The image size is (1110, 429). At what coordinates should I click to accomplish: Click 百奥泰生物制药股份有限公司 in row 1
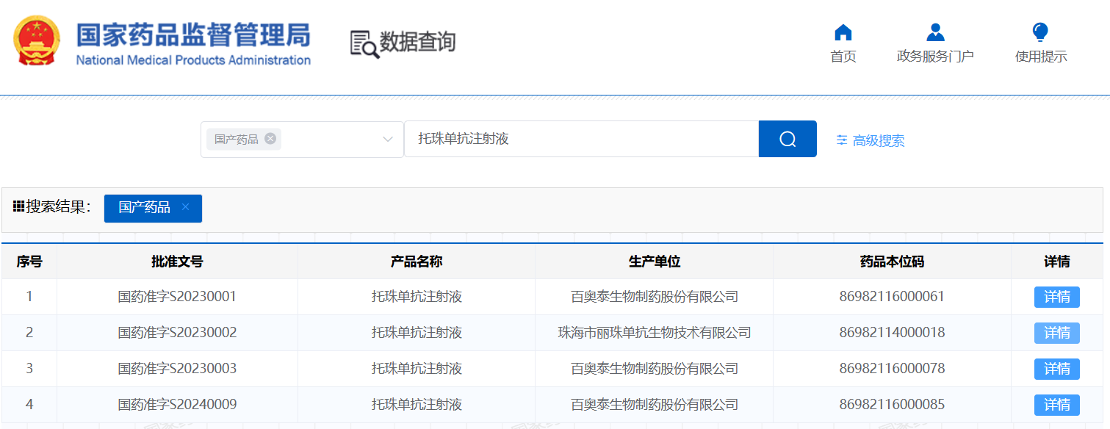[655, 297]
